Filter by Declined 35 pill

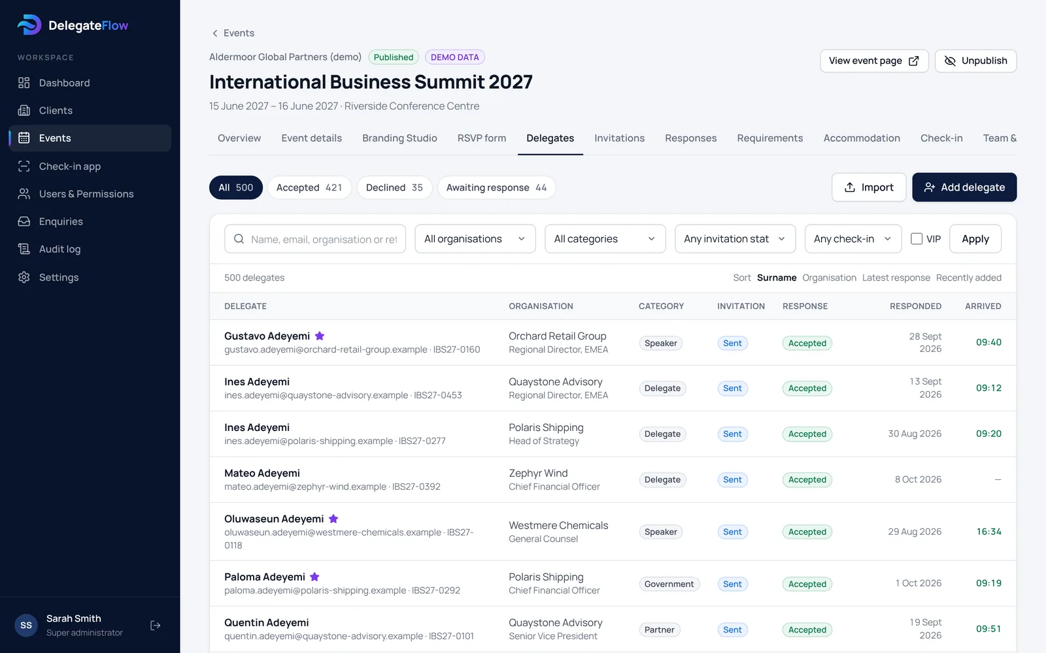394,187
